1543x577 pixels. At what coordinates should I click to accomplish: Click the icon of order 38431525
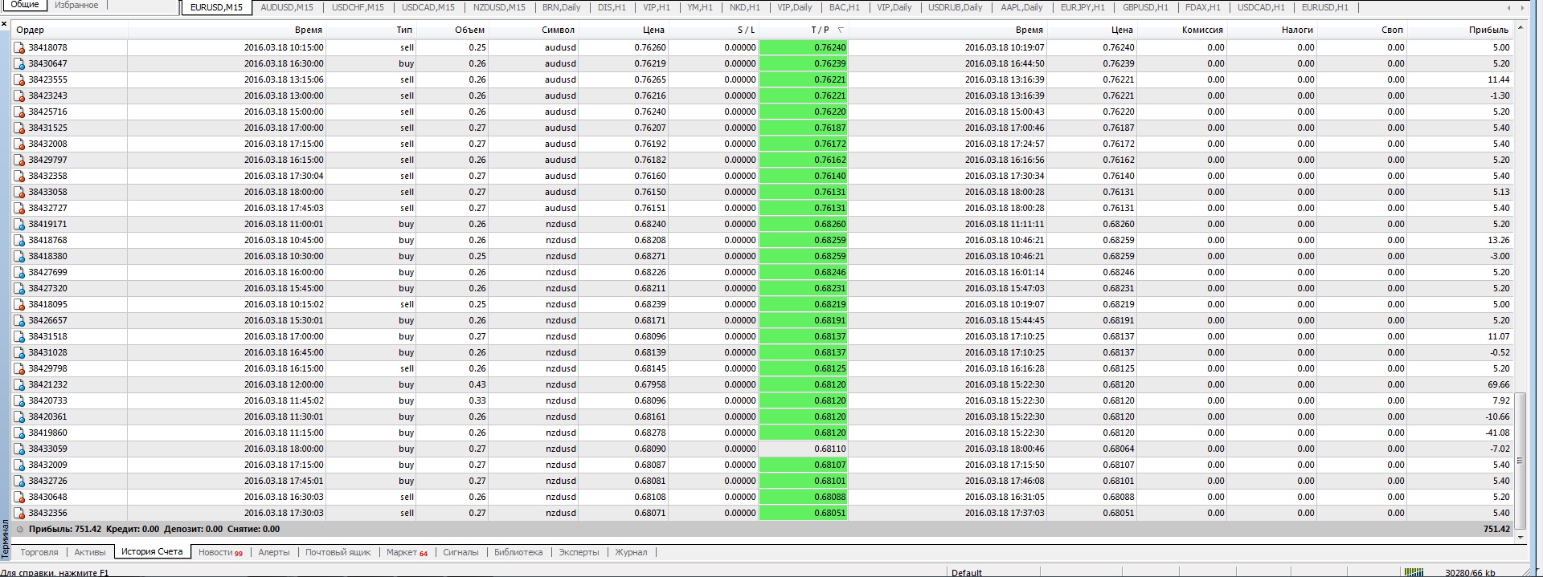19,128
